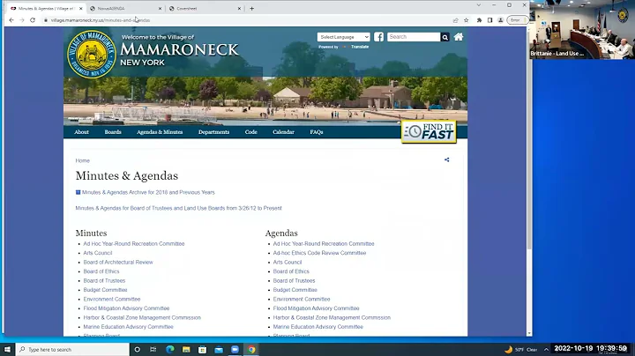Open the Calendar menu
This screenshot has width=635, height=356.
click(x=283, y=132)
